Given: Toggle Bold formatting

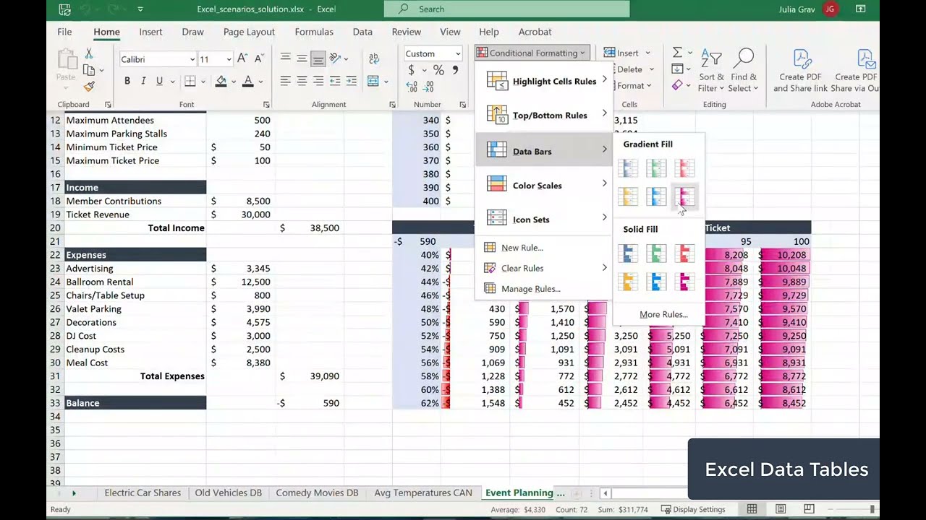Looking at the screenshot, I should [127, 81].
